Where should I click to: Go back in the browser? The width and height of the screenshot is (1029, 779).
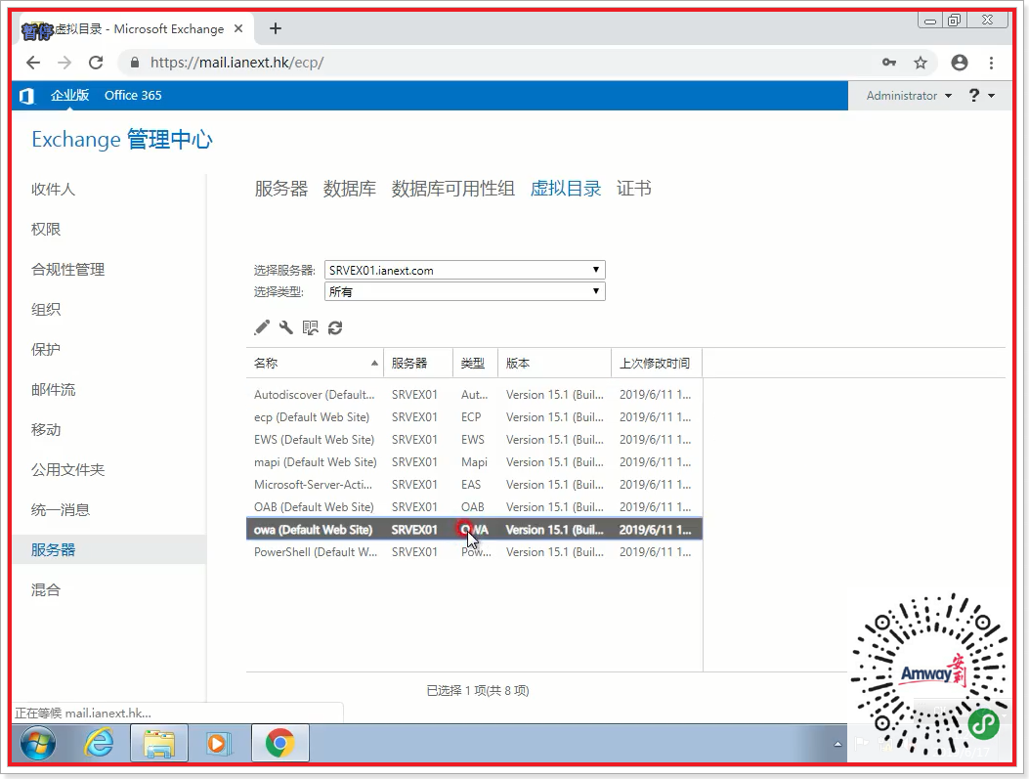[x=33, y=63]
